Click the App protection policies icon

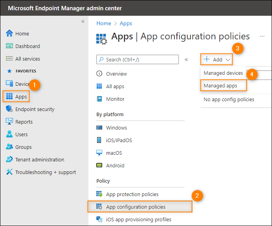(99, 194)
